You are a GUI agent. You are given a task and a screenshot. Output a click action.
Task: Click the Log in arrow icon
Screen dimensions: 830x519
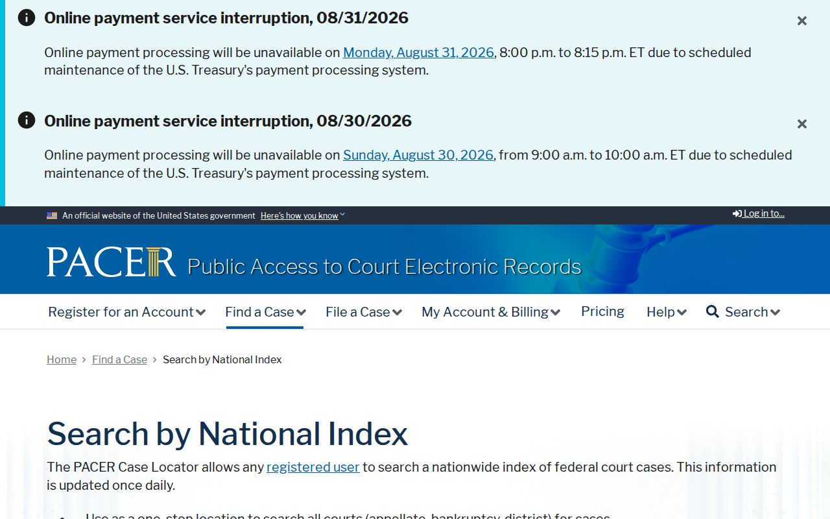737,213
